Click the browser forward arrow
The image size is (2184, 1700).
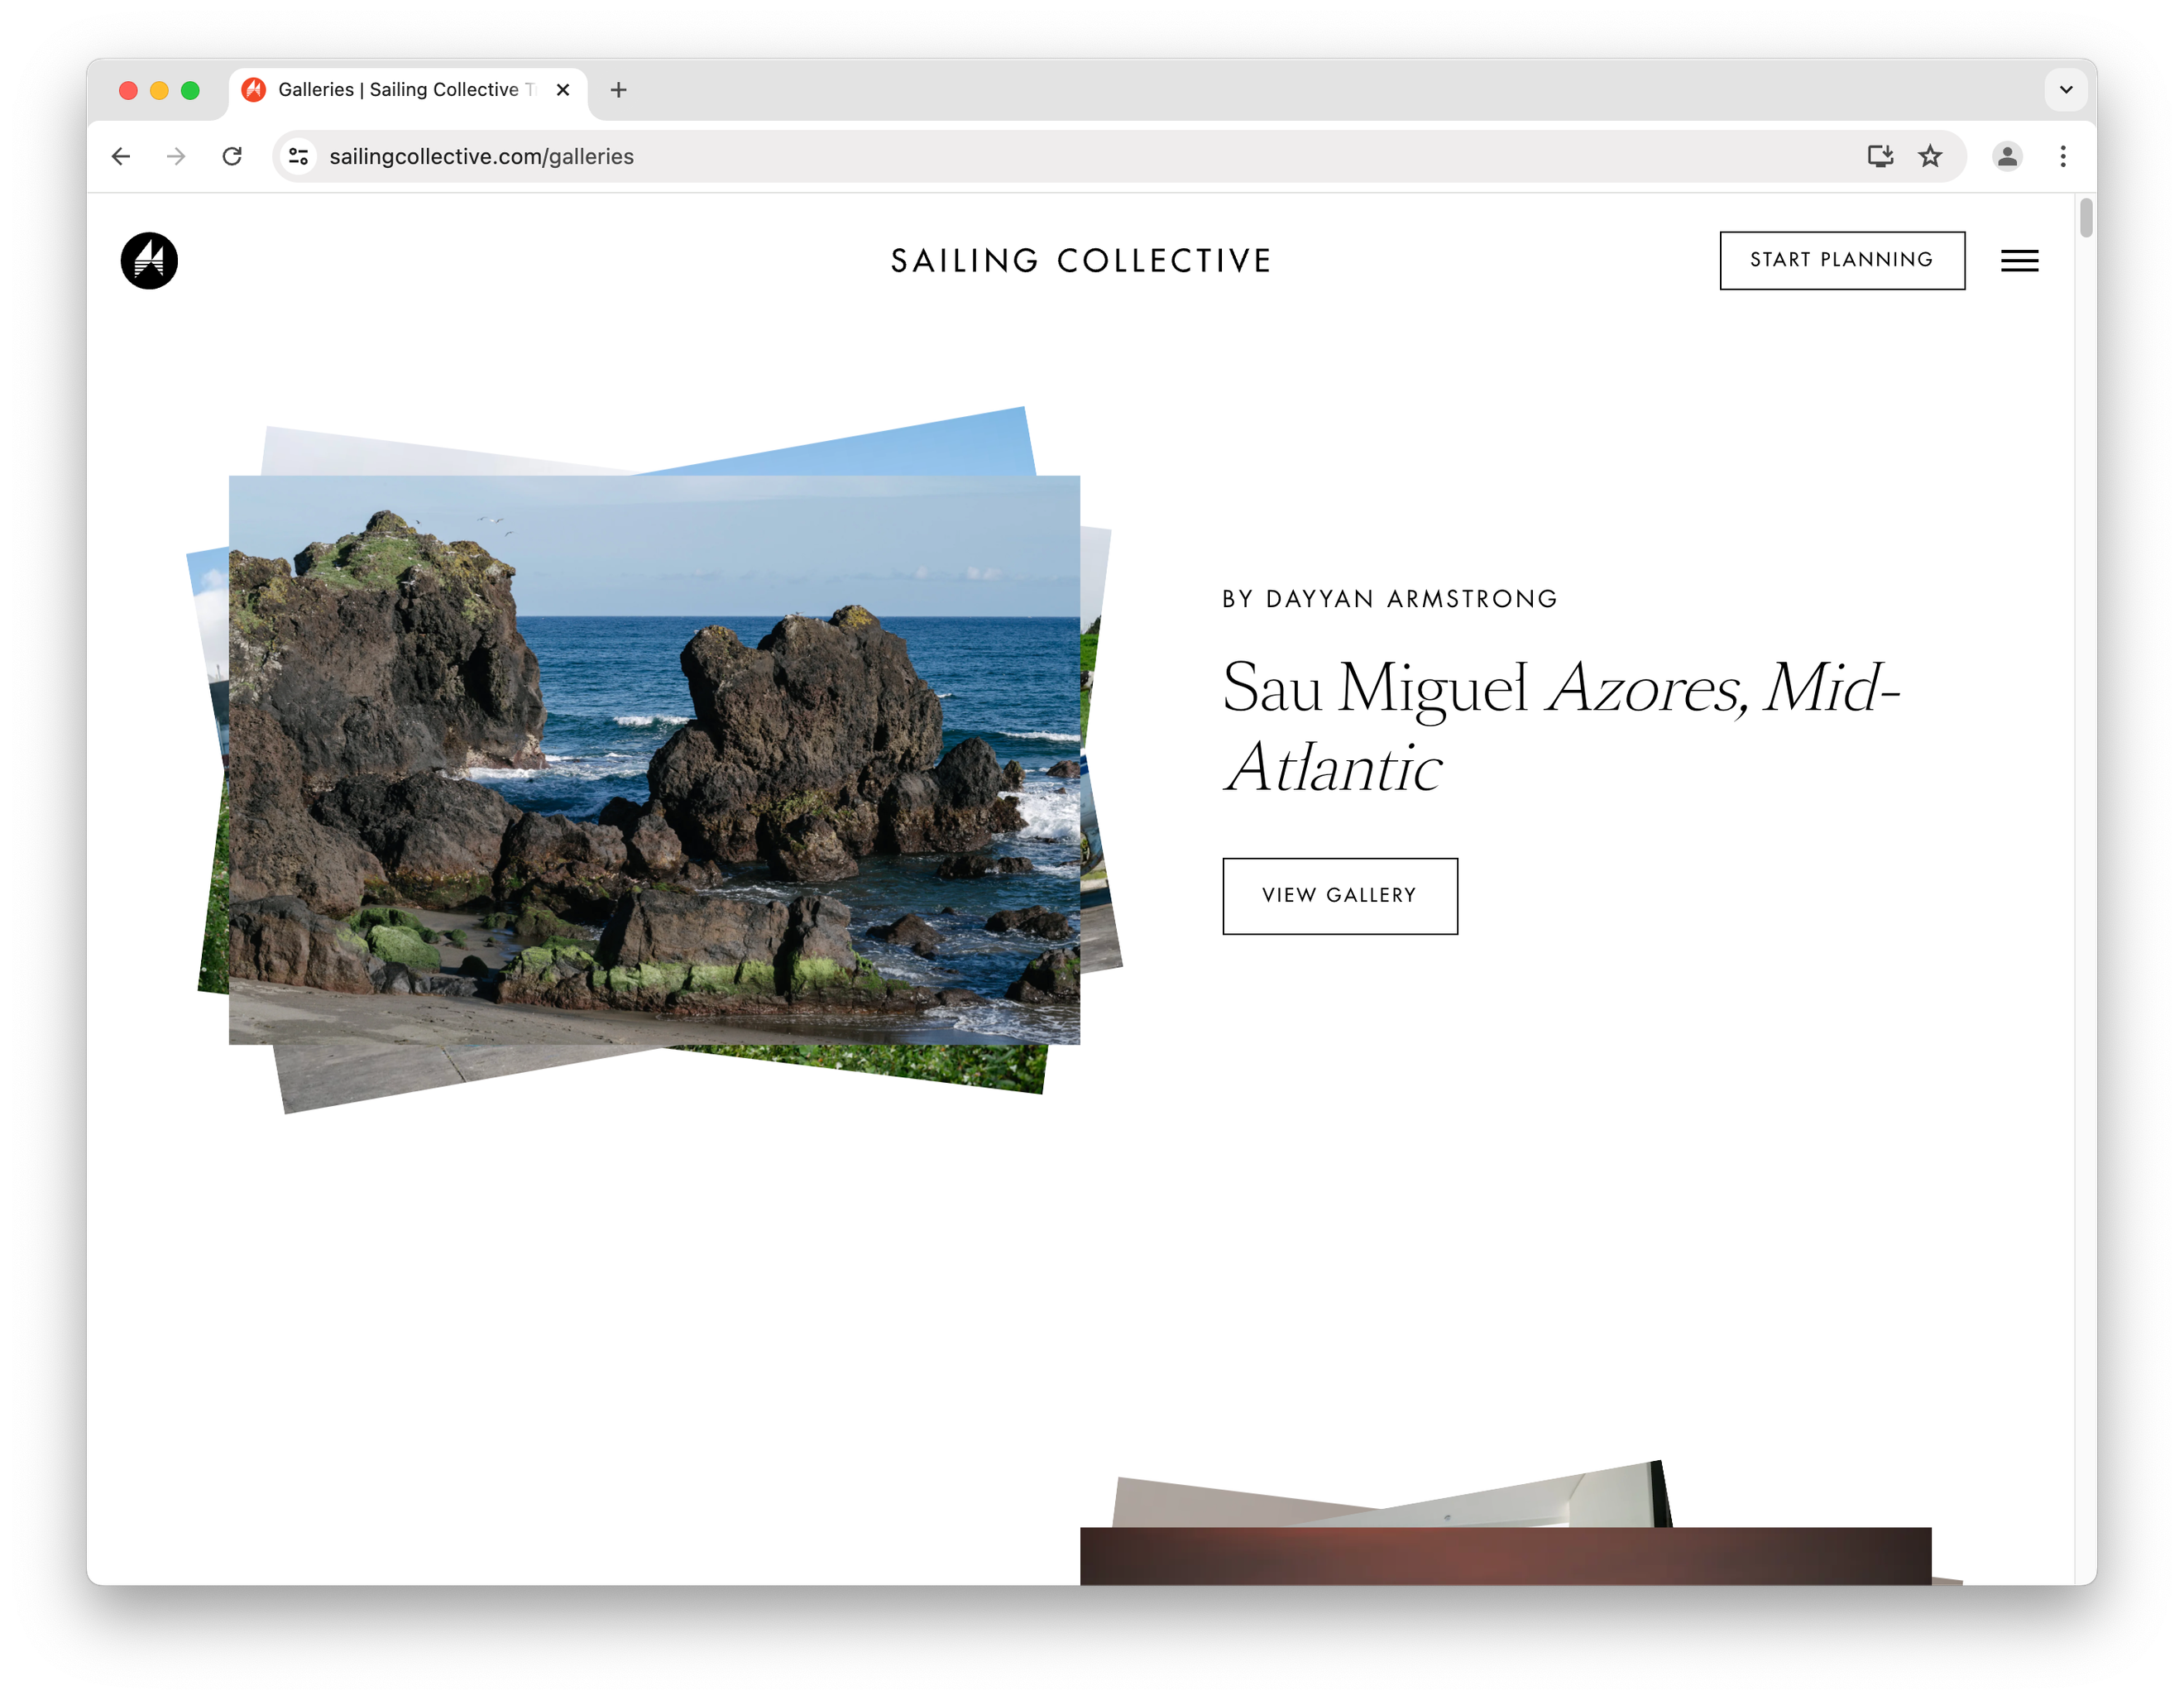[176, 156]
